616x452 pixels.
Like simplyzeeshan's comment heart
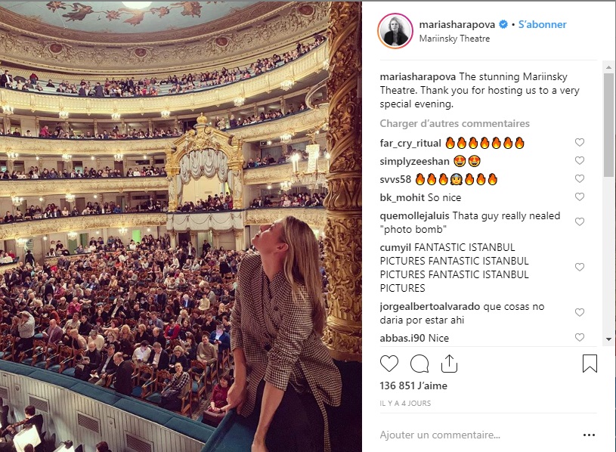[x=580, y=160]
